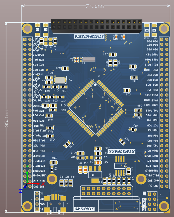
Task: Select resistor R20
Action: point(64,87)
